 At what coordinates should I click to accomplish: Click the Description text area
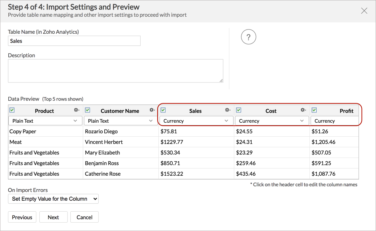click(x=115, y=70)
